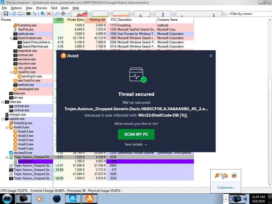
Task: Click the Save toolbar icon
Action: coord(6,14)
